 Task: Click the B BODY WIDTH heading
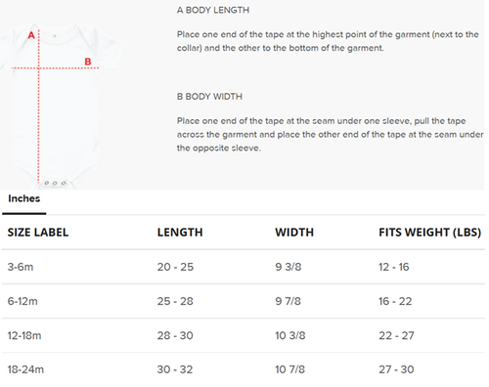209,97
